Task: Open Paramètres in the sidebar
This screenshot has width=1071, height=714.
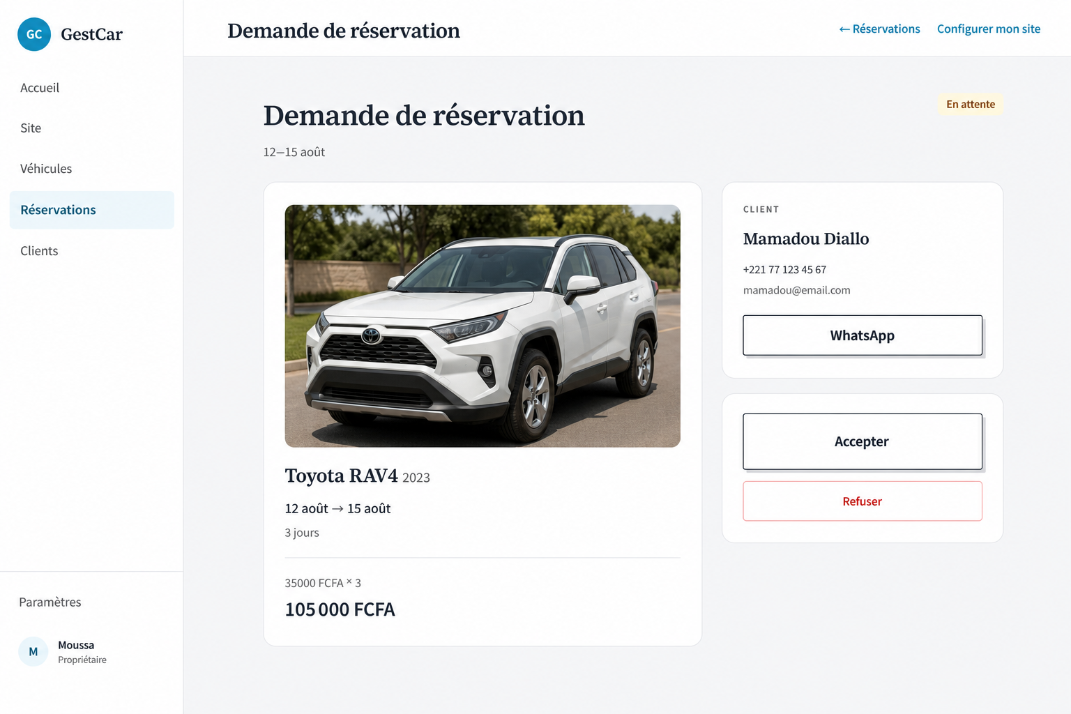Action: (x=50, y=602)
